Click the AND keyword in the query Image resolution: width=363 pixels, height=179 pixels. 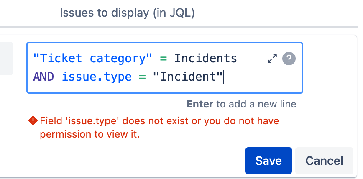(43, 77)
